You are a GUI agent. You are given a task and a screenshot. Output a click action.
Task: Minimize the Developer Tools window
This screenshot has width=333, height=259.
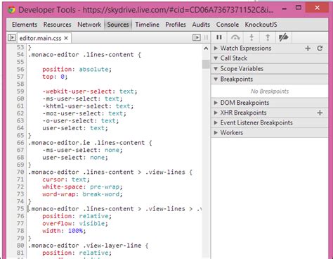pyautogui.click(x=285, y=9)
